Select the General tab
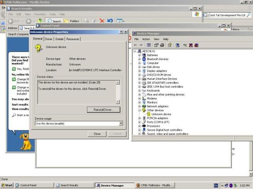This screenshot has height=189, width=253. point(38,39)
